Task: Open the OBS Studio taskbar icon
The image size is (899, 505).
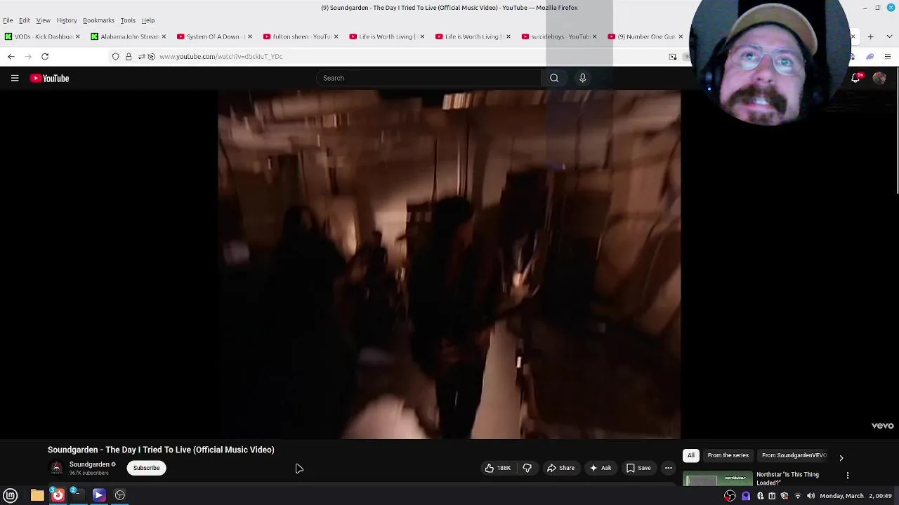Action: pyautogui.click(x=120, y=495)
